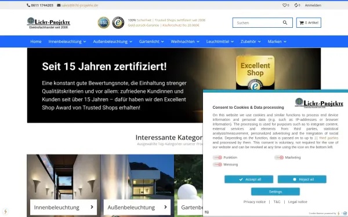Image resolution: width=348 pixels, height=217 pixels.
Task: Click the email envelope icon
Action: 59,5
